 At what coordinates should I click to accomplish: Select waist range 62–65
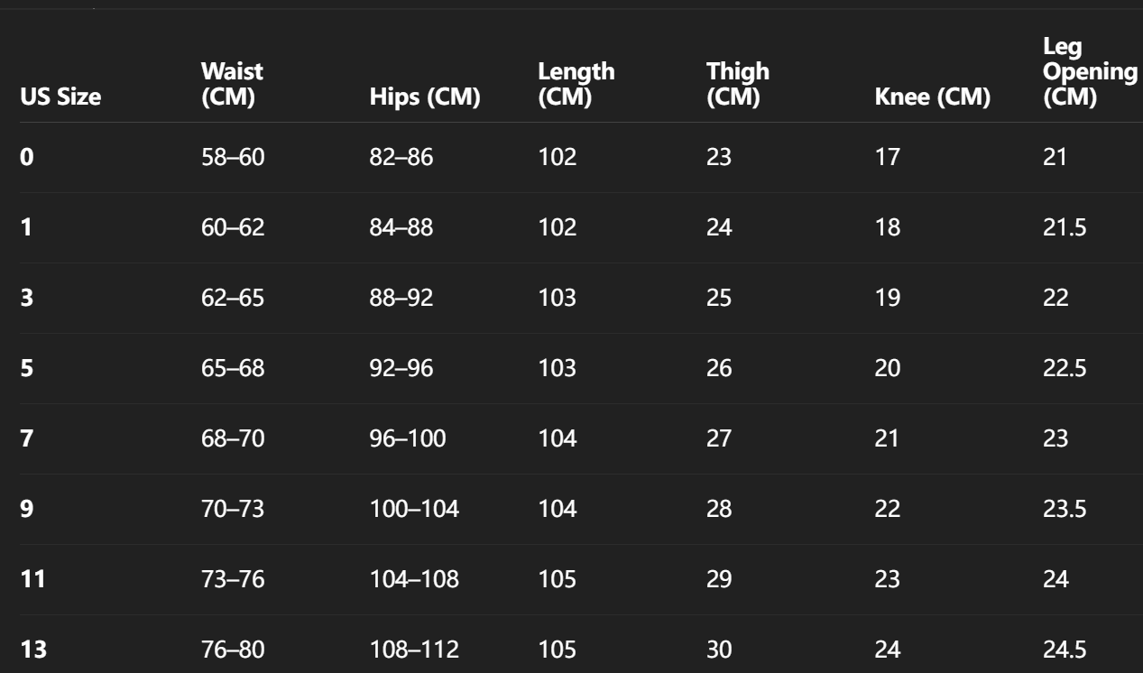point(233,299)
